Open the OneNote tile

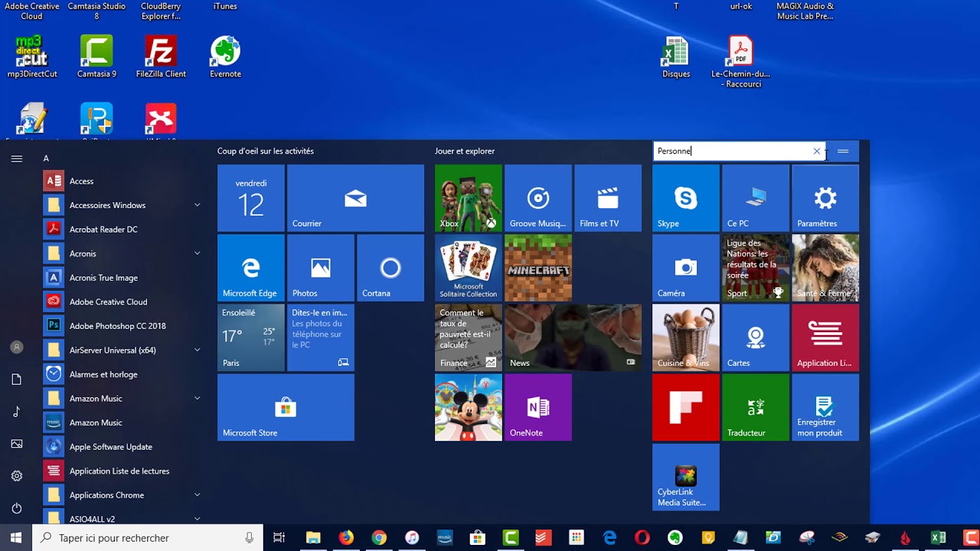coord(537,407)
